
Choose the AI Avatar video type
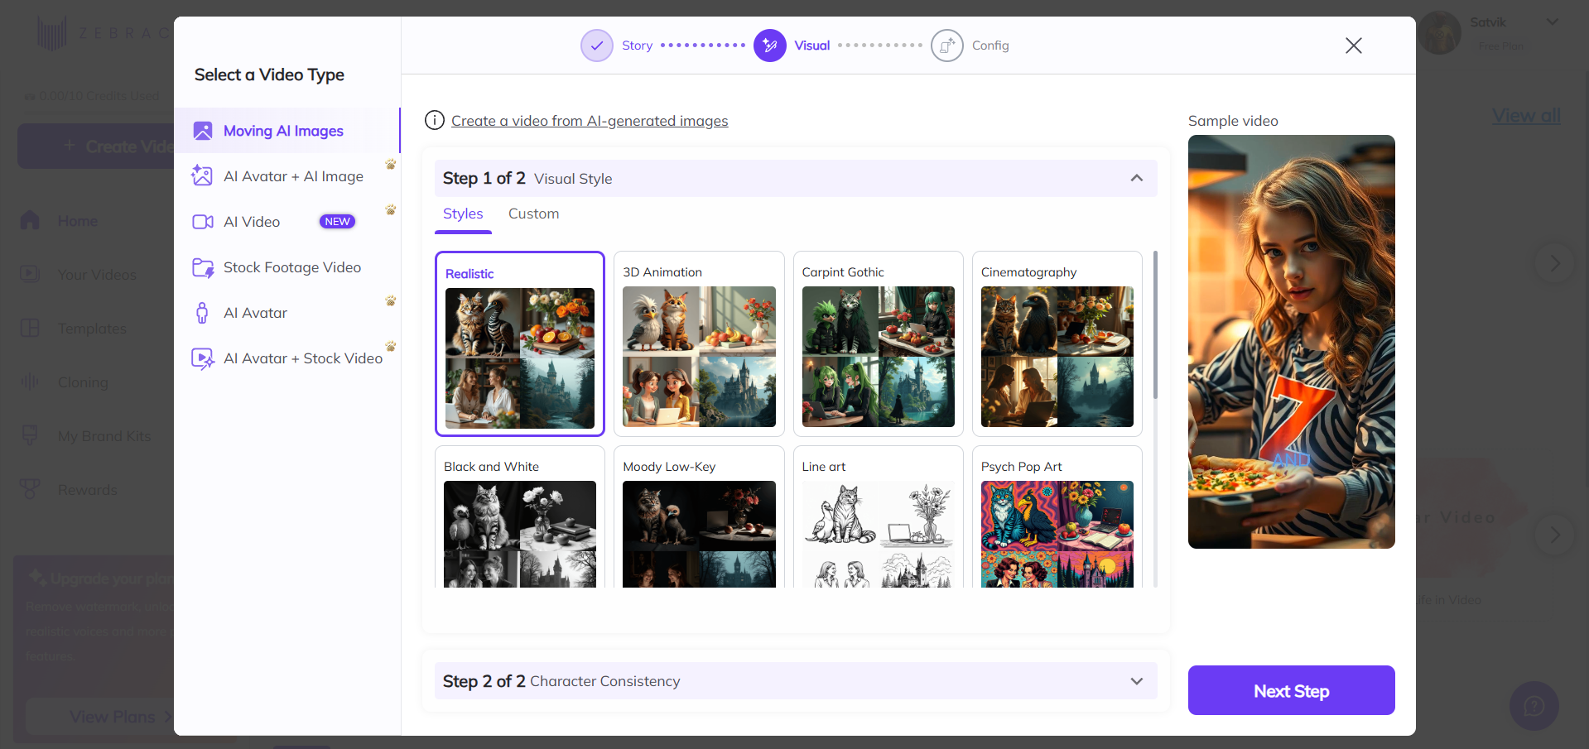[257, 312]
